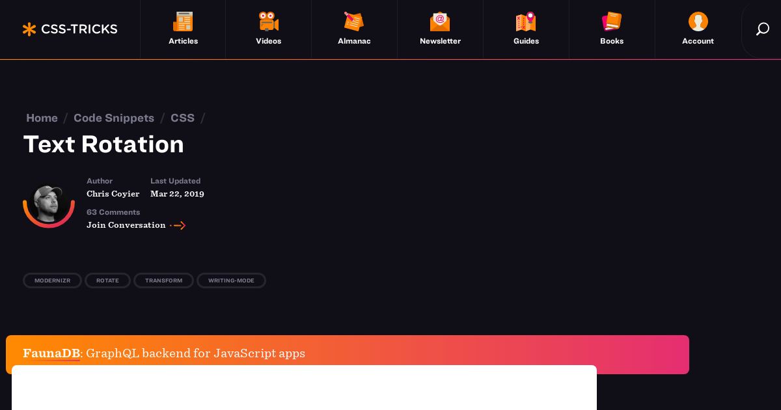The height and width of the screenshot is (410, 781).
Task: Open the Guides map icon
Action: [526, 21]
